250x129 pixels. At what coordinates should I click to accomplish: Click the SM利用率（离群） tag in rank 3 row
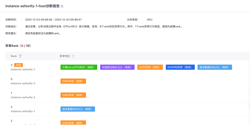[x=150, y=67]
